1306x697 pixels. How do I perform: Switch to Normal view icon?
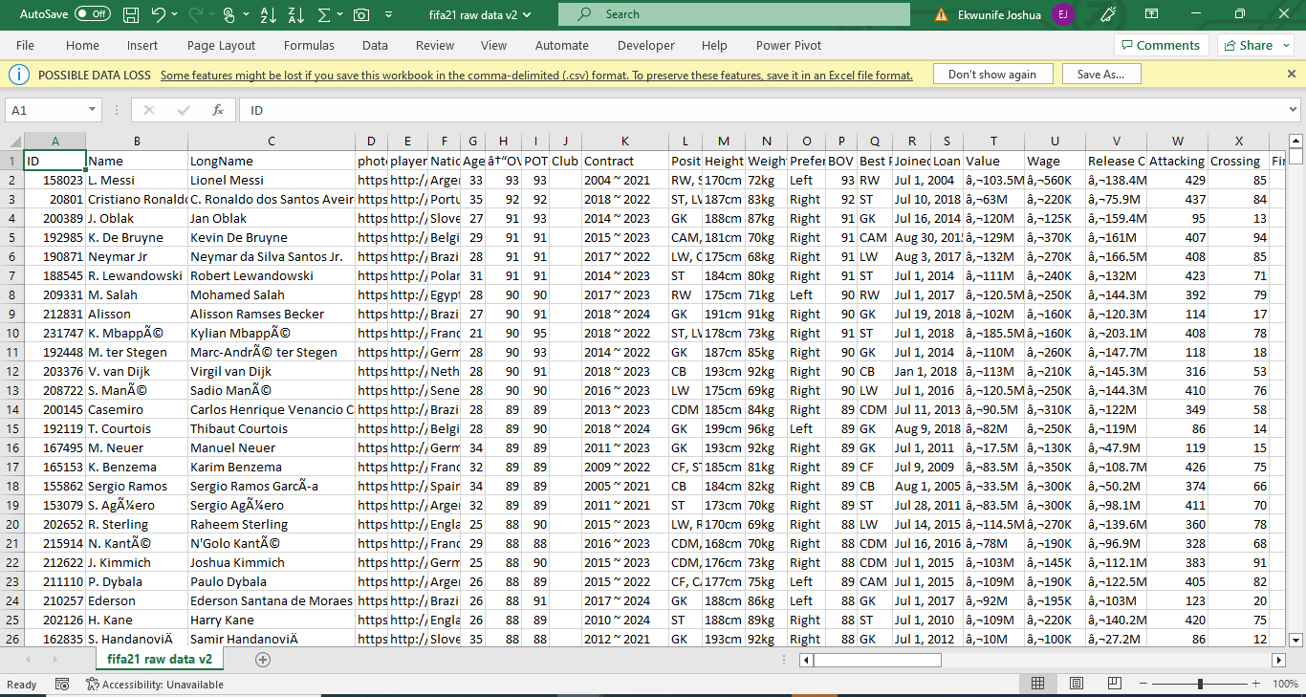(x=1037, y=684)
